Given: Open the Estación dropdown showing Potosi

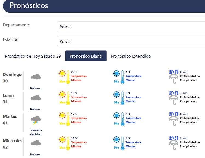Looking at the screenshot, I should coord(131,41).
